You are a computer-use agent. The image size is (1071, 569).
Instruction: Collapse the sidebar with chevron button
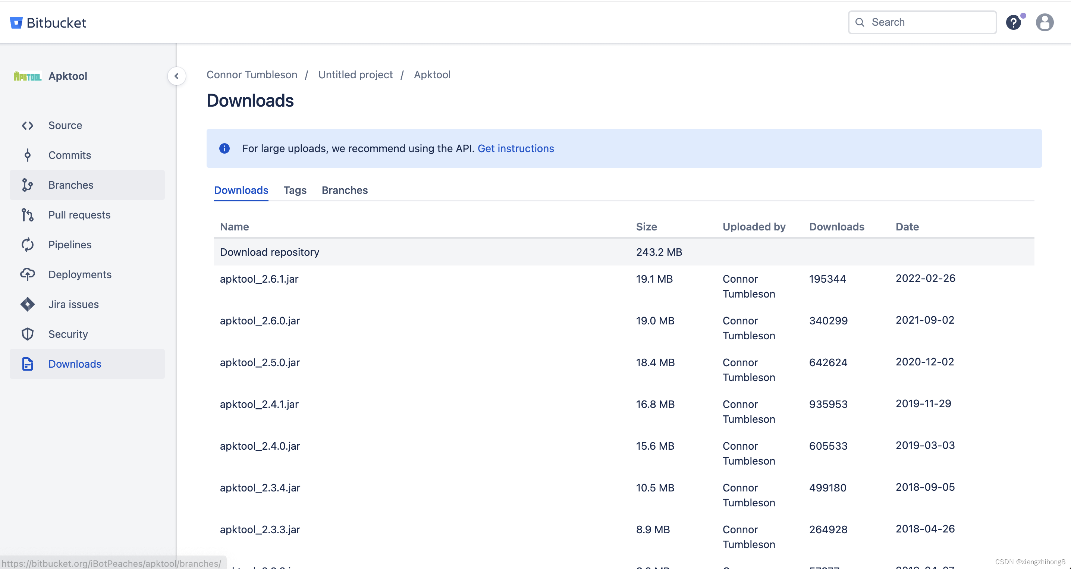(x=176, y=76)
